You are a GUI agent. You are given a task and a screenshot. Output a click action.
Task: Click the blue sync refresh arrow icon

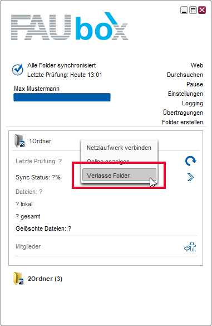(x=191, y=161)
